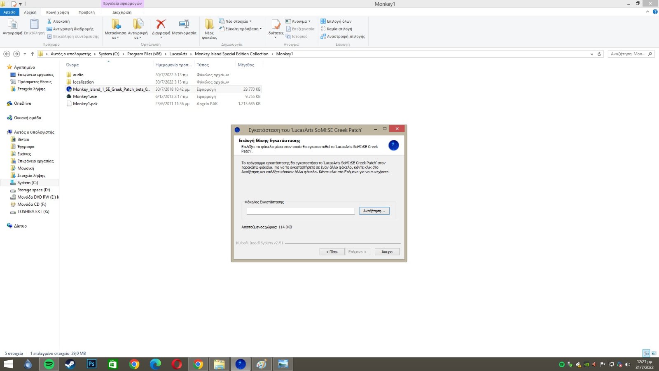Click Επεξεργασία in the ribbon
The width and height of the screenshot is (659, 371).
tap(300, 29)
